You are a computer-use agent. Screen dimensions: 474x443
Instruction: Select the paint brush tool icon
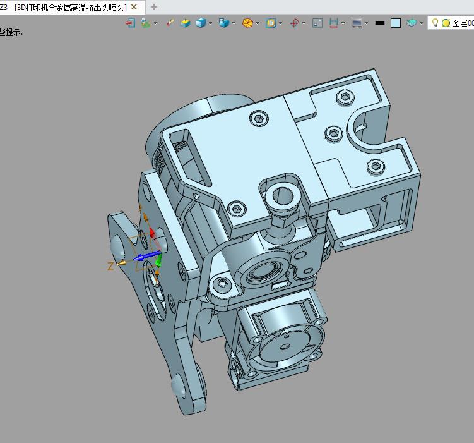point(170,23)
